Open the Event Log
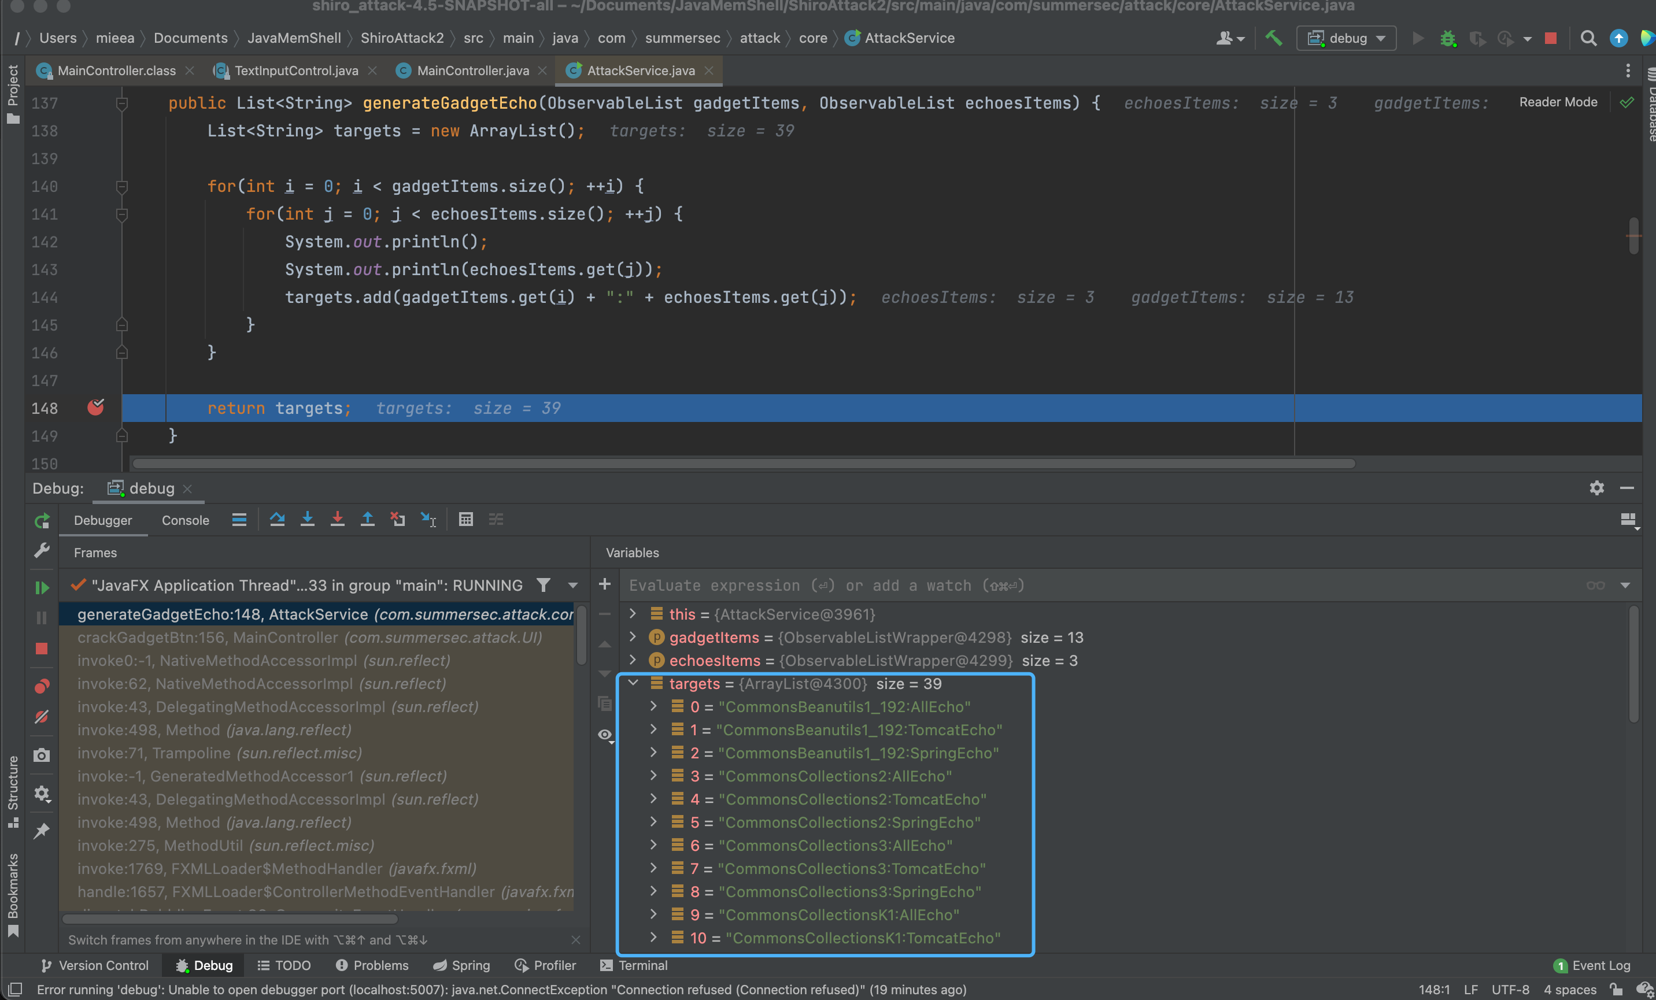Image resolution: width=1656 pixels, height=1000 pixels. 1591,965
